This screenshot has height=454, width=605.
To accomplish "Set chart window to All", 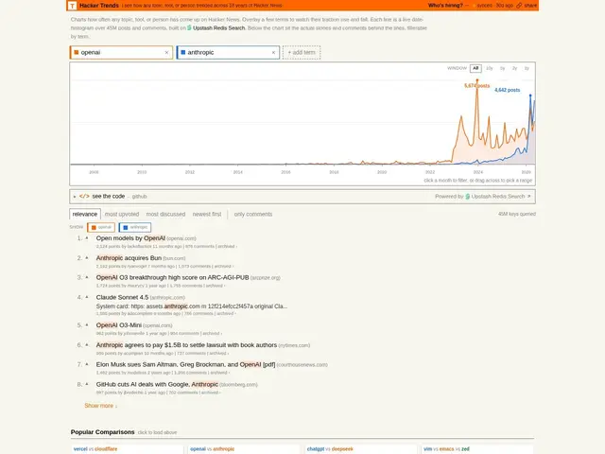I will pyautogui.click(x=475, y=68).
